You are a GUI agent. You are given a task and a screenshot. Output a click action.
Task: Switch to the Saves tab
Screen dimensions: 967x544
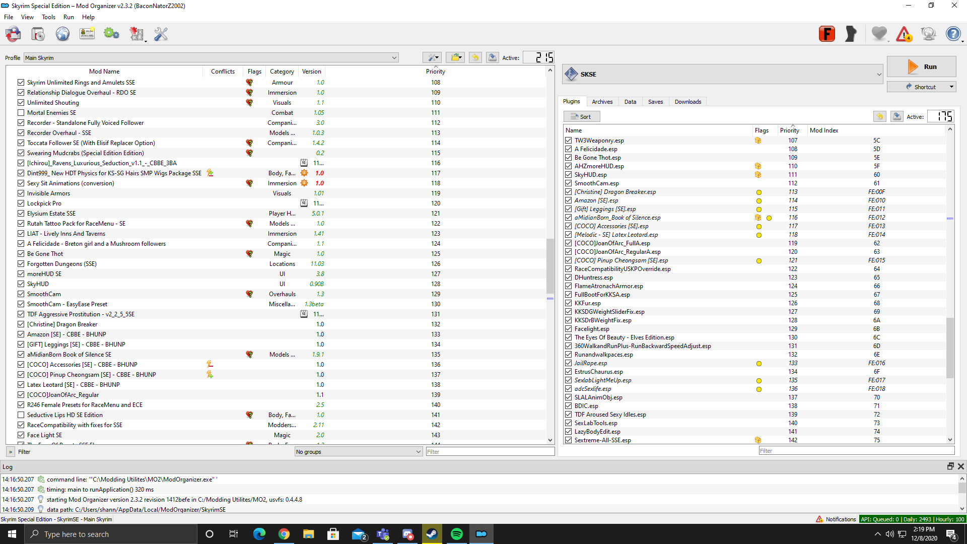point(655,102)
